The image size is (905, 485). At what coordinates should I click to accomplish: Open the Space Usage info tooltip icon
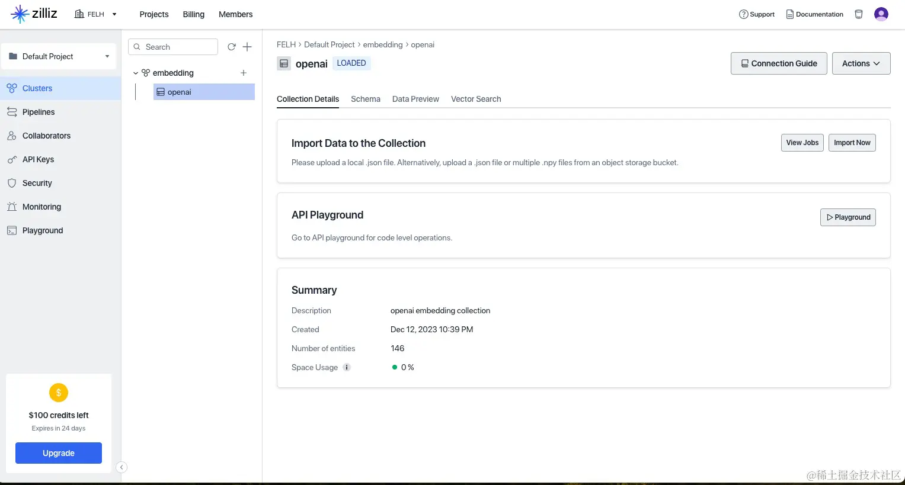point(347,367)
